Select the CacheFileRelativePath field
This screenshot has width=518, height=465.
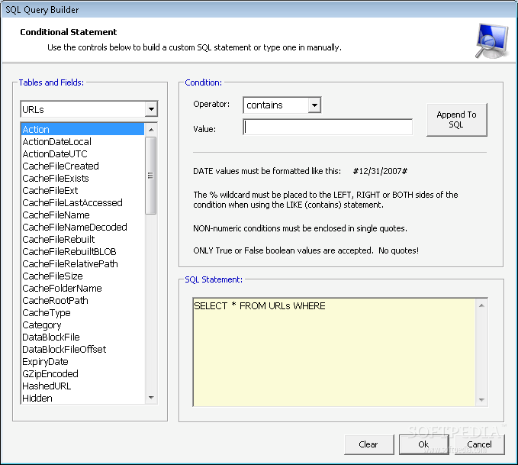pos(83,264)
